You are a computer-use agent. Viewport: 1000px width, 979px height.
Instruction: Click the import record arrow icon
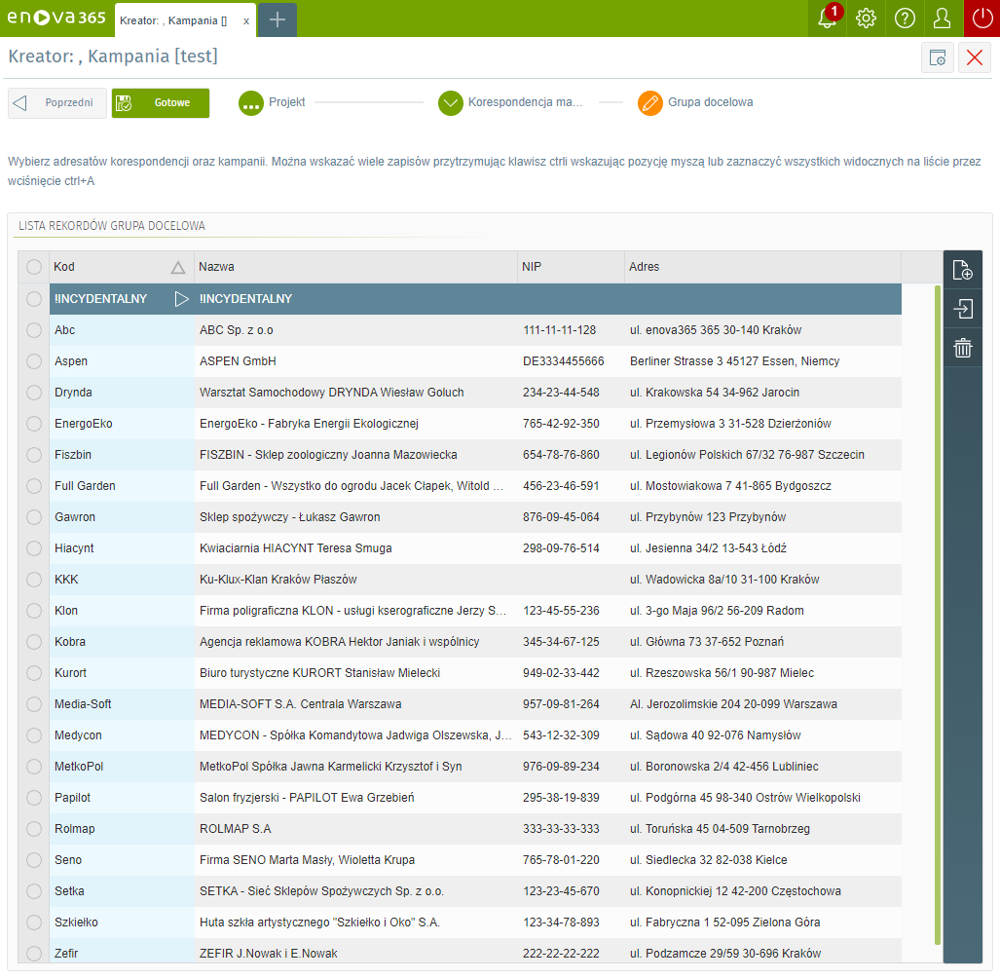coord(962,309)
